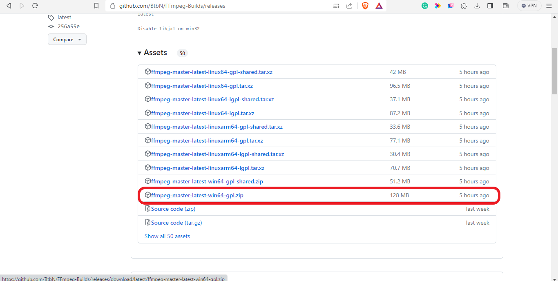Open Brave Wallet
558x281 pixels.
[506, 6]
